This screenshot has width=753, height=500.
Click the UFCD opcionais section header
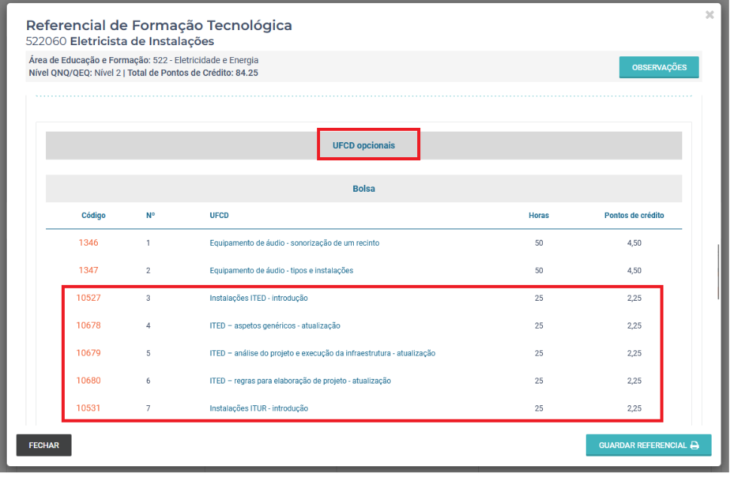pos(364,145)
